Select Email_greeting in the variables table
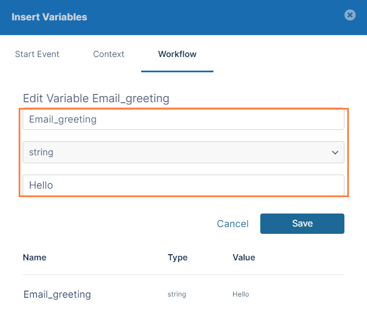The image size is (367, 318). pos(57,294)
